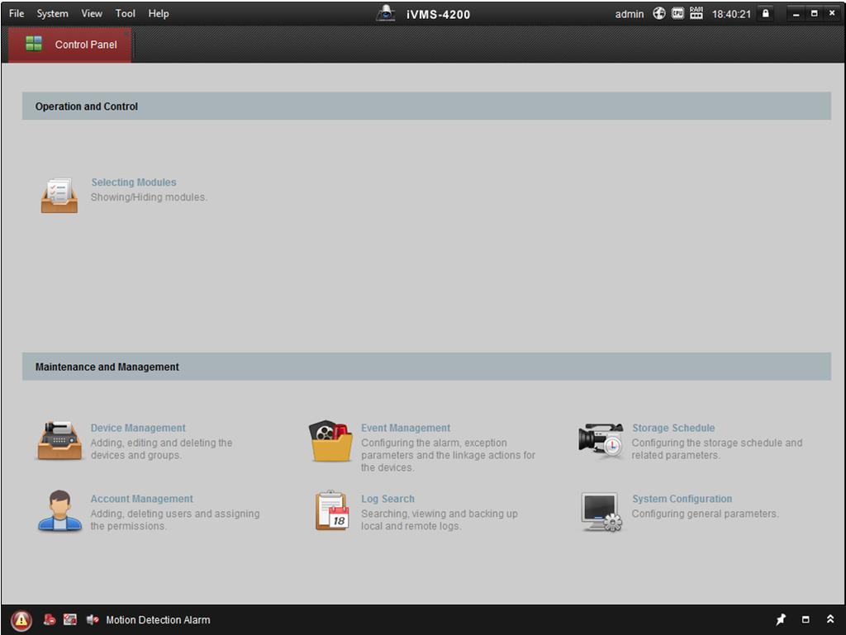This screenshot has width=846, height=635.
Task: Click the iVMS-4200 camera logo icon
Action: pos(385,13)
